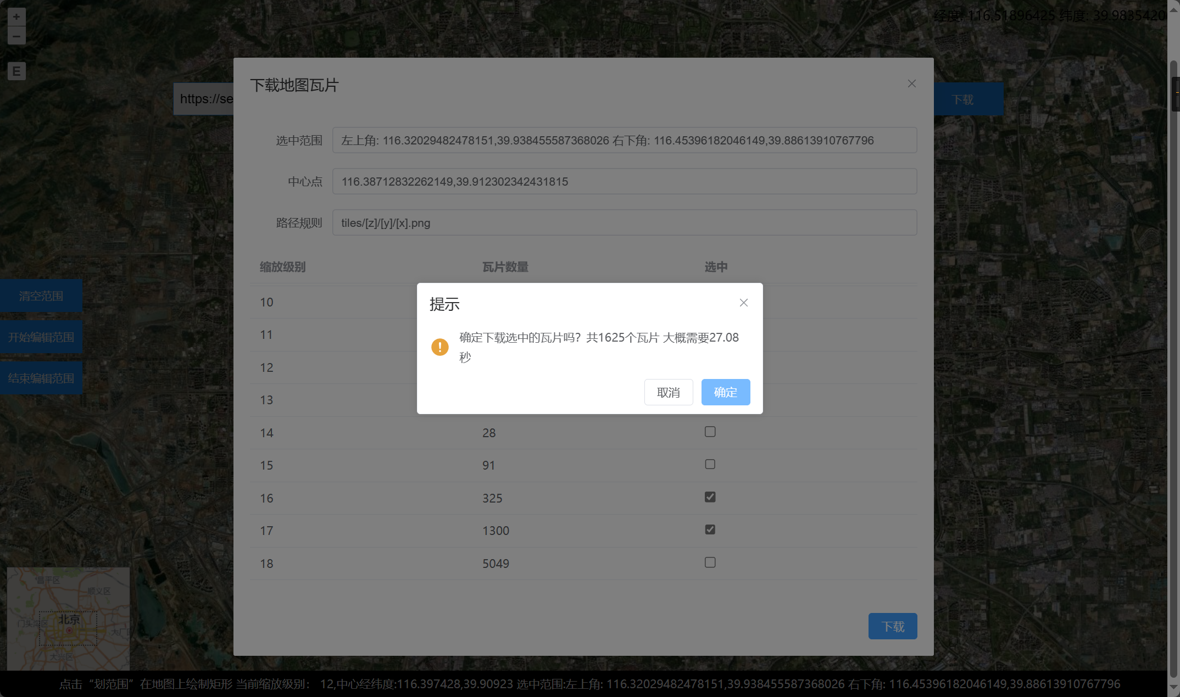Click the Beijing overview minimap thumbnail
Screen dimensions: 1180x697
tap(69, 618)
